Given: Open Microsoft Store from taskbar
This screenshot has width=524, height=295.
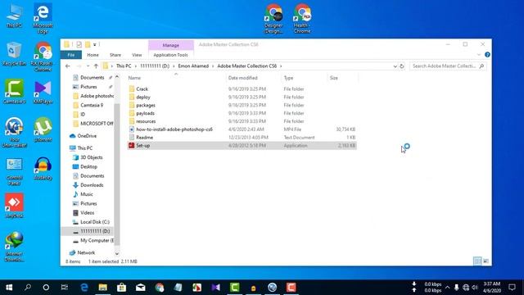Looking at the screenshot, I should coord(122,288).
